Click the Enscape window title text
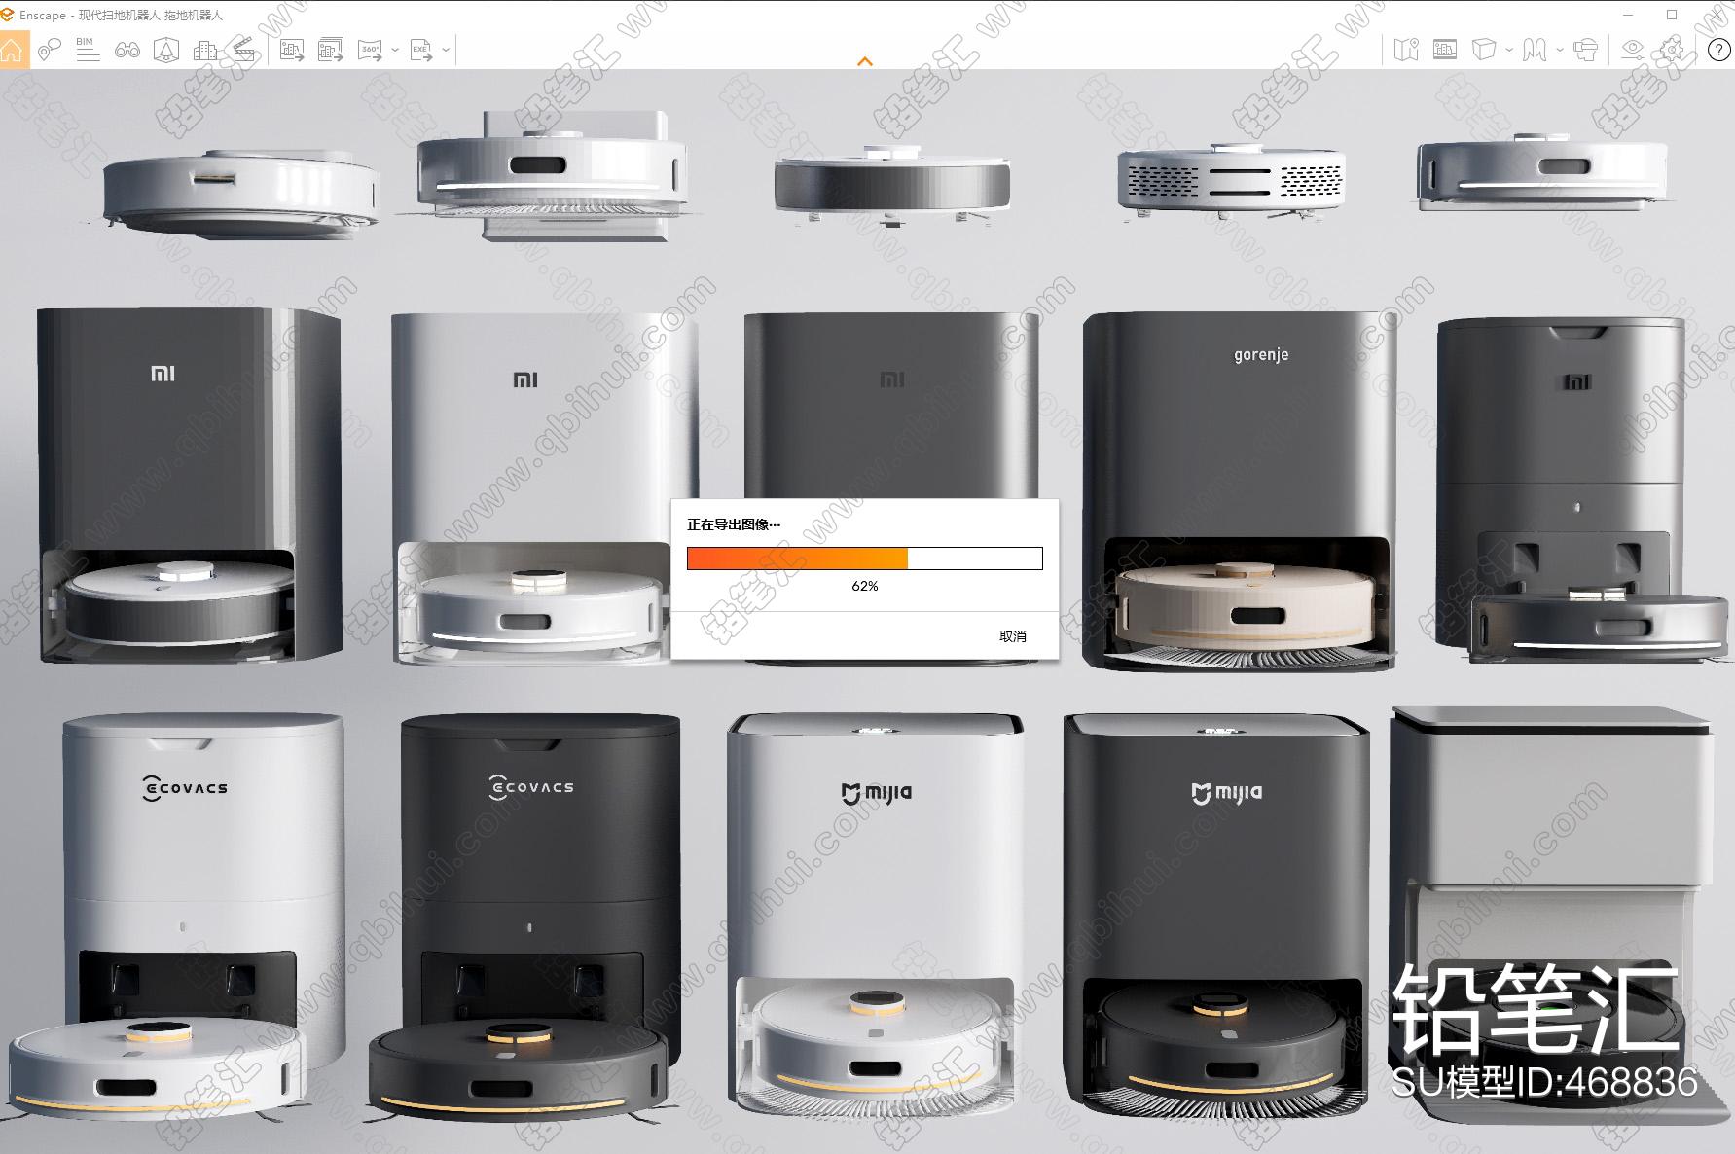This screenshot has height=1154, width=1735. tap(121, 16)
